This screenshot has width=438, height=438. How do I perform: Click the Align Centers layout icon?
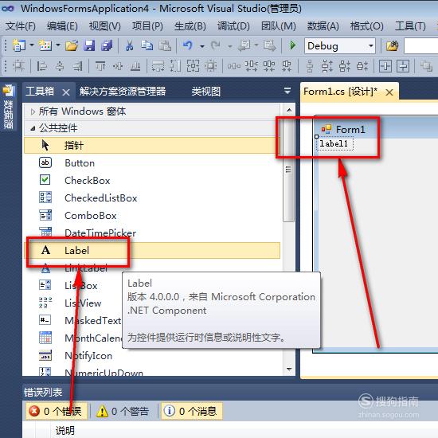pos(60,66)
